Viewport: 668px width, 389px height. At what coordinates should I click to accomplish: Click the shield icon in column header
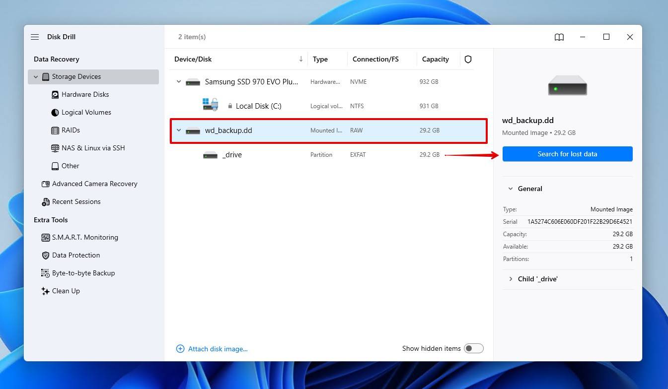[x=468, y=59]
